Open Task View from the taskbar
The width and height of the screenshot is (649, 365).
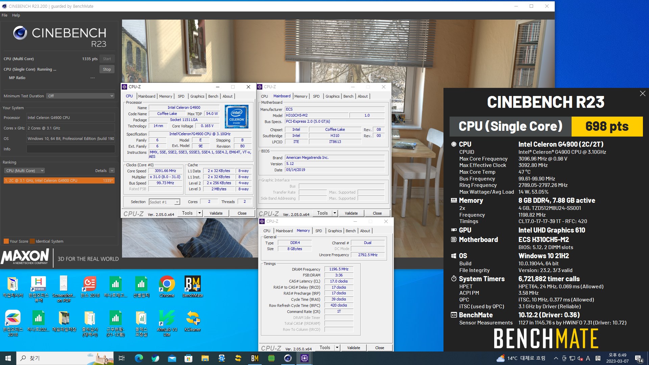click(x=122, y=358)
